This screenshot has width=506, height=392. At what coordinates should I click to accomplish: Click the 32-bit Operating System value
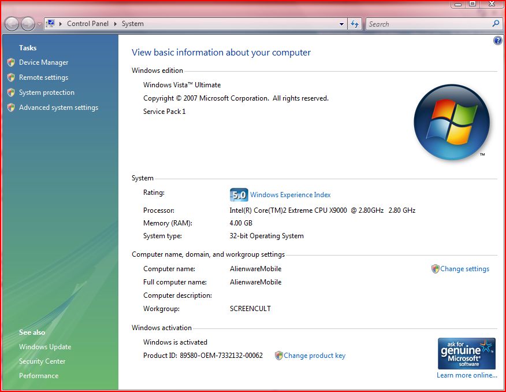coord(266,236)
